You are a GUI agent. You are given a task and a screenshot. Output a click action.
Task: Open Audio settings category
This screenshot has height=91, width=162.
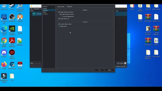point(45,12)
